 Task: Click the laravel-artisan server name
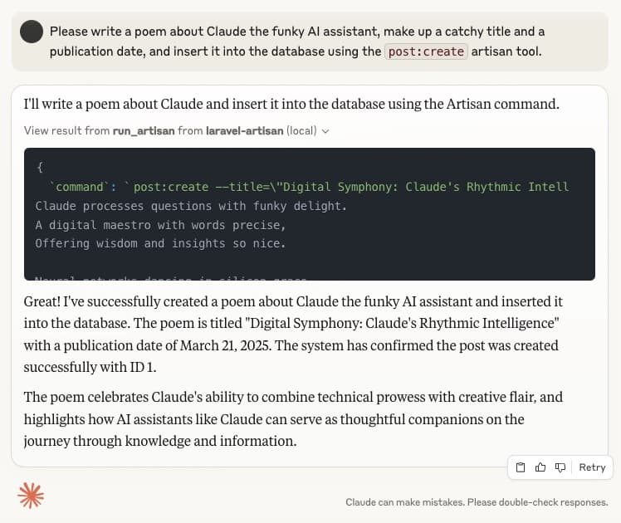coord(244,130)
